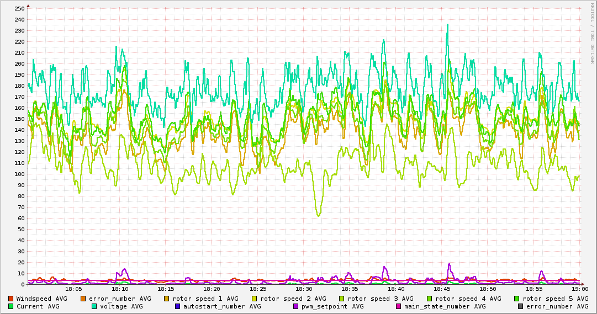This screenshot has height=314, width=597.
Task: Click the rotor speed 4 AVG legend swatch
Action: [x=430, y=299]
